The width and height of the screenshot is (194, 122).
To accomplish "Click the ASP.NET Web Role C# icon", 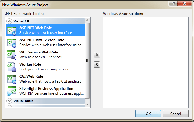I will [x=12, y=31].
